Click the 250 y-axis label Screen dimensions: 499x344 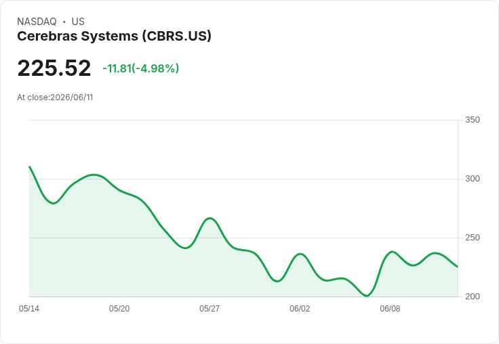pyautogui.click(x=473, y=238)
